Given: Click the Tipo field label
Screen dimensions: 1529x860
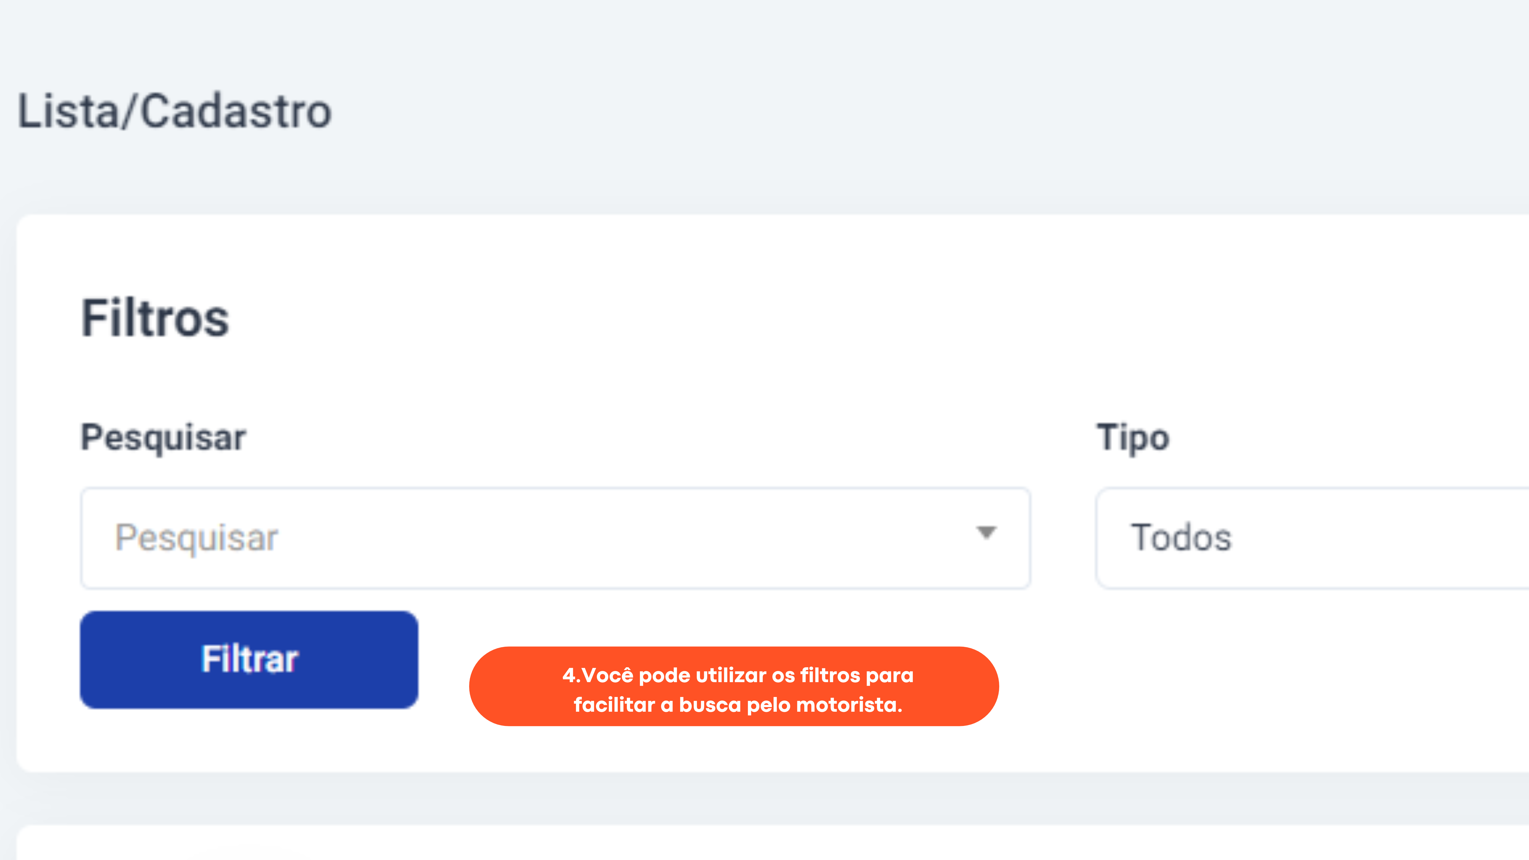Looking at the screenshot, I should coord(1132,438).
